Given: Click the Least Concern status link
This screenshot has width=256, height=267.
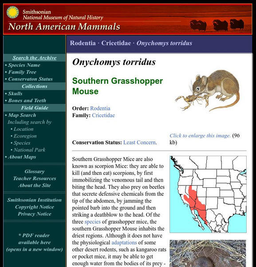Looking at the screenshot, I should coord(139,142).
